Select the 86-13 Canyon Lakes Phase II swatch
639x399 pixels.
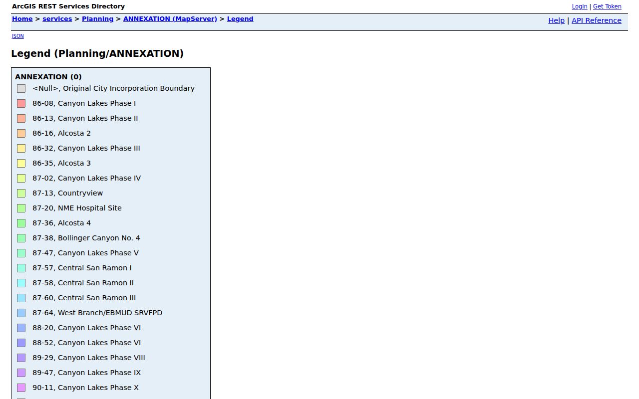(21, 118)
